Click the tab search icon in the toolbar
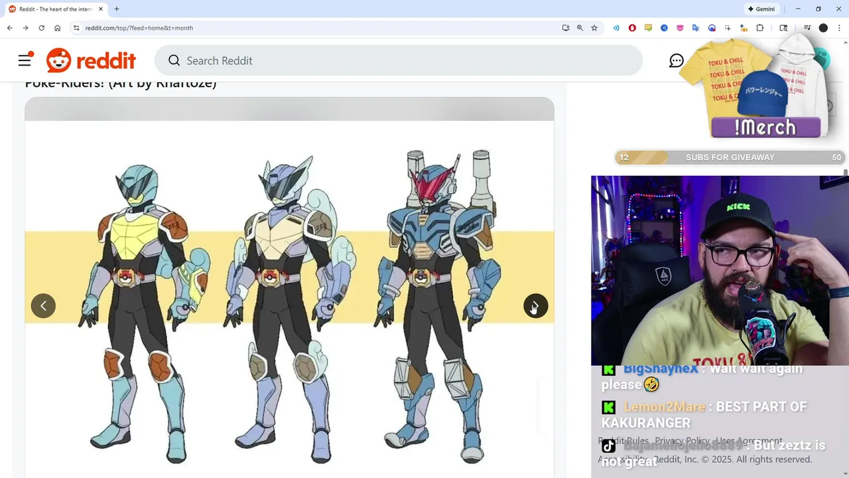The image size is (849, 478). [x=783, y=28]
